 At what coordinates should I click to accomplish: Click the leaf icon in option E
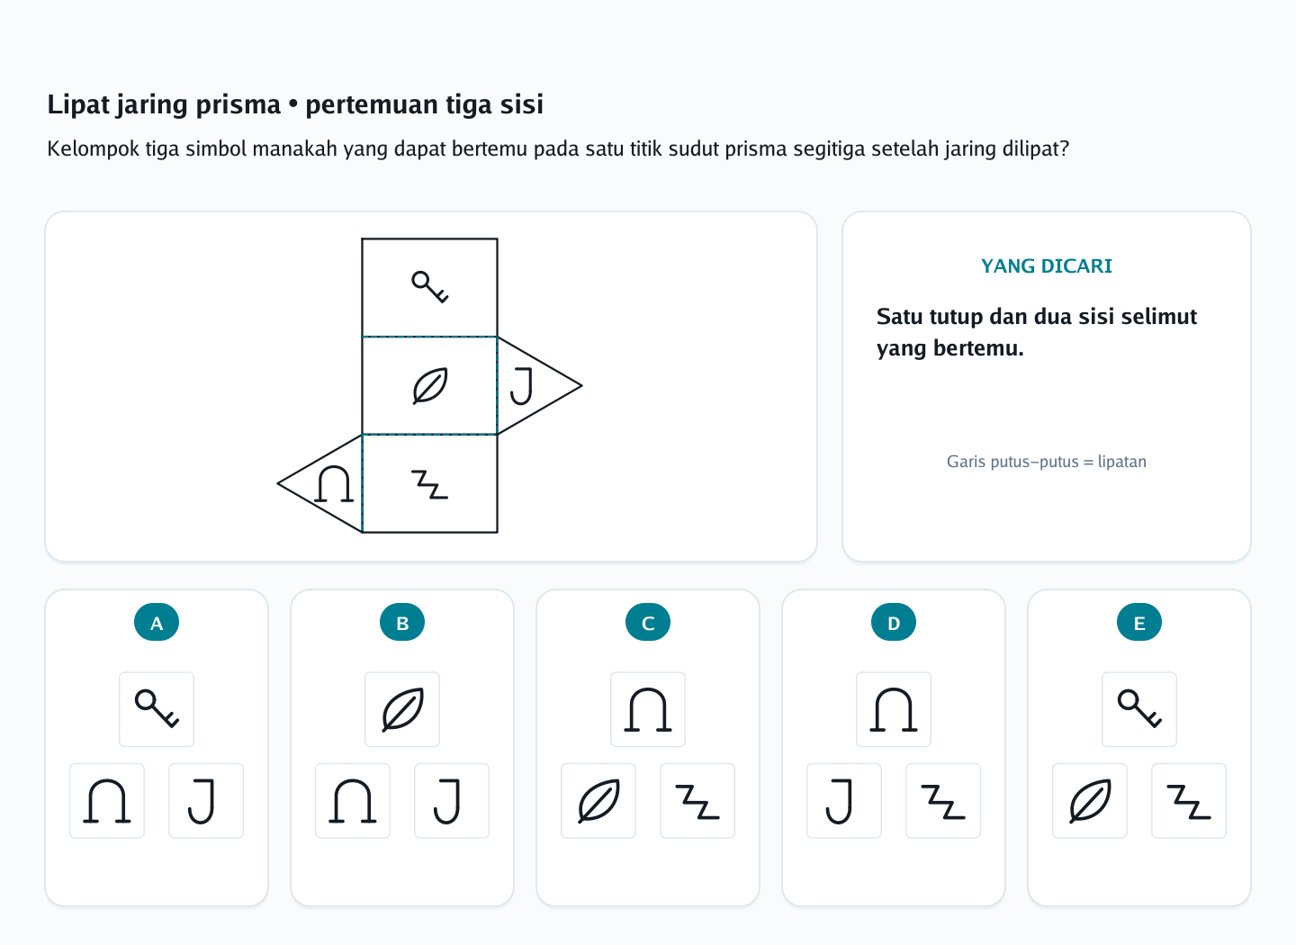click(1090, 801)
